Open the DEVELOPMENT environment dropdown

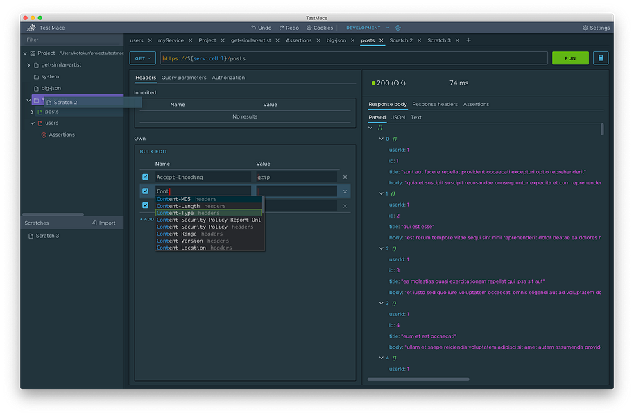coord(367,28)
